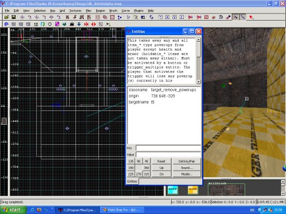Open the Curve menu
Image resolution: width=286 pixels, height=214 pixels.
coord(126,11)
